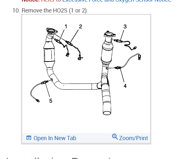
Task: Click the wire plug of sensor 5
Action: 38,101
